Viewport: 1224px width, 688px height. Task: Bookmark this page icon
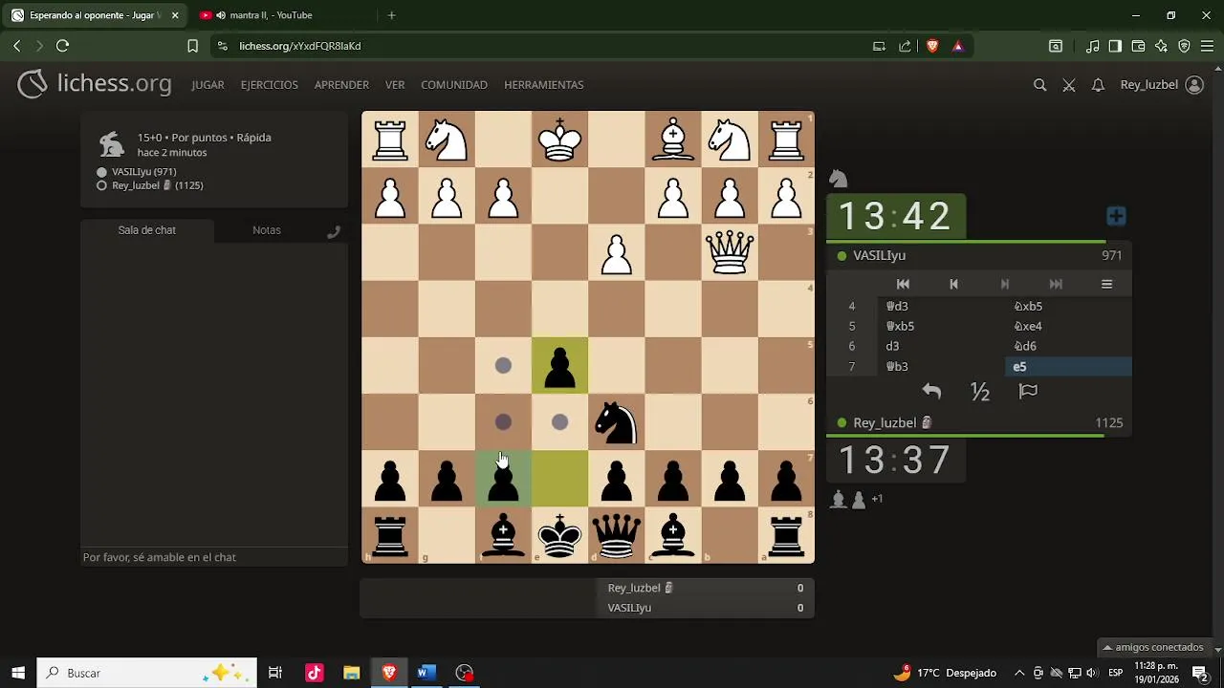[x=192, y=46]
